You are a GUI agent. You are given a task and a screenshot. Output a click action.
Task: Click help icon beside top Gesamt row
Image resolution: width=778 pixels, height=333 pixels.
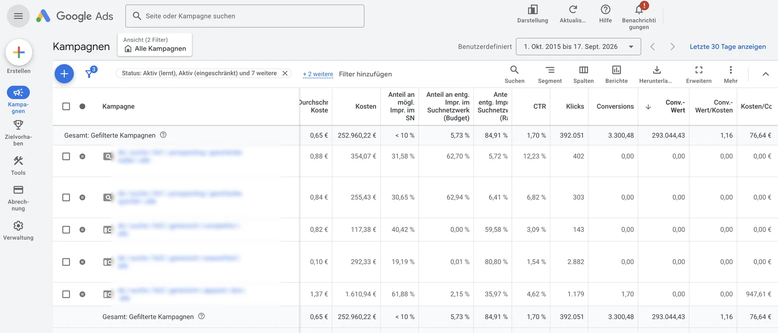163,135
